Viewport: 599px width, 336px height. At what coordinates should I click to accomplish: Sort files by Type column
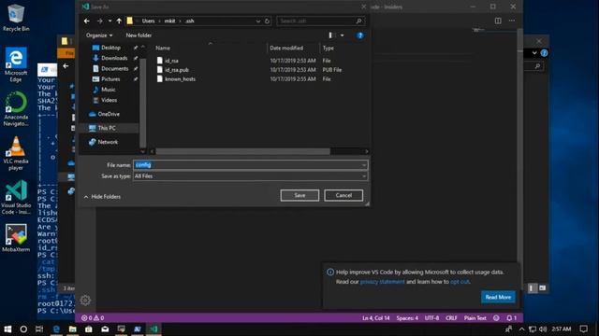point(329,48)
